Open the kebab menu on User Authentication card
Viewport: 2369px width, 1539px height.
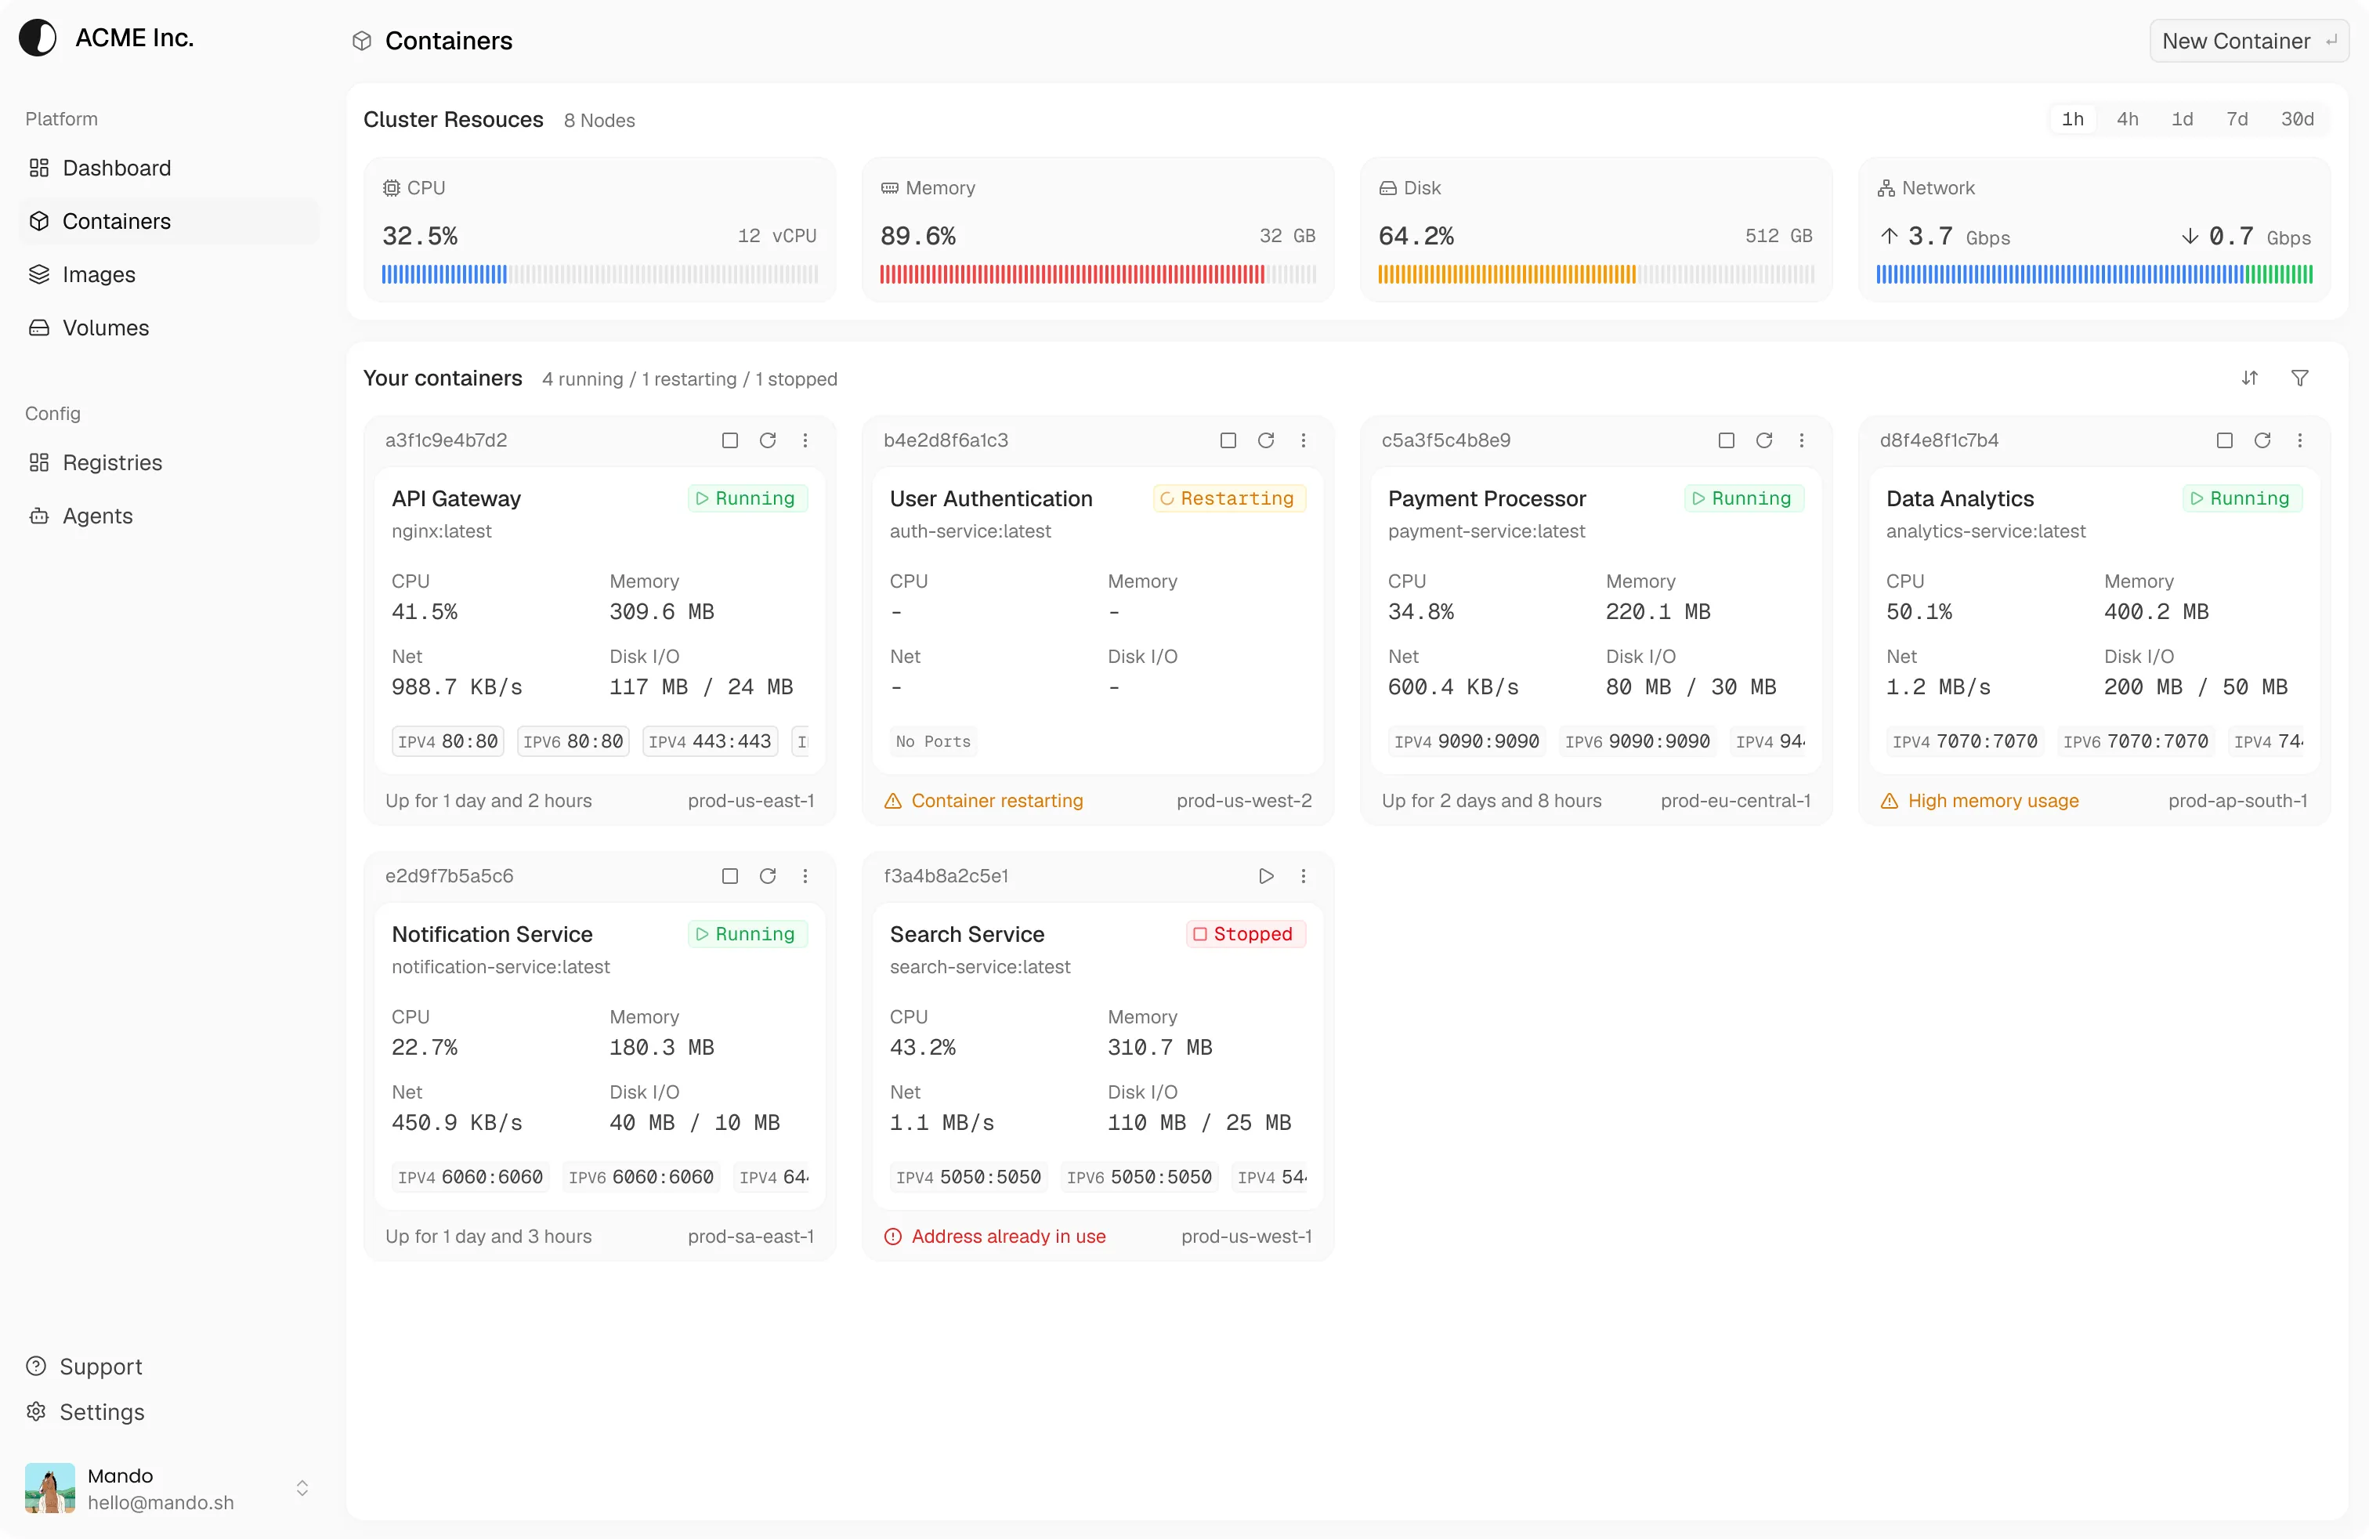tap(1304, 440)
